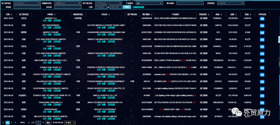Expand the 贸易类型 dropdown
280x125 pixels.
(x=231, y=3)
